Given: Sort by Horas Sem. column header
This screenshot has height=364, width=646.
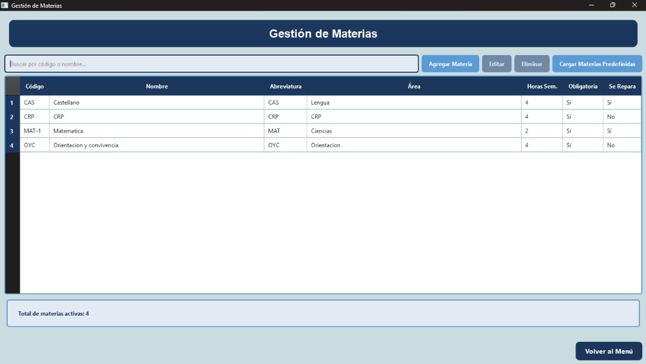Looking at the screenshot, I should click(x=542, y=87).
